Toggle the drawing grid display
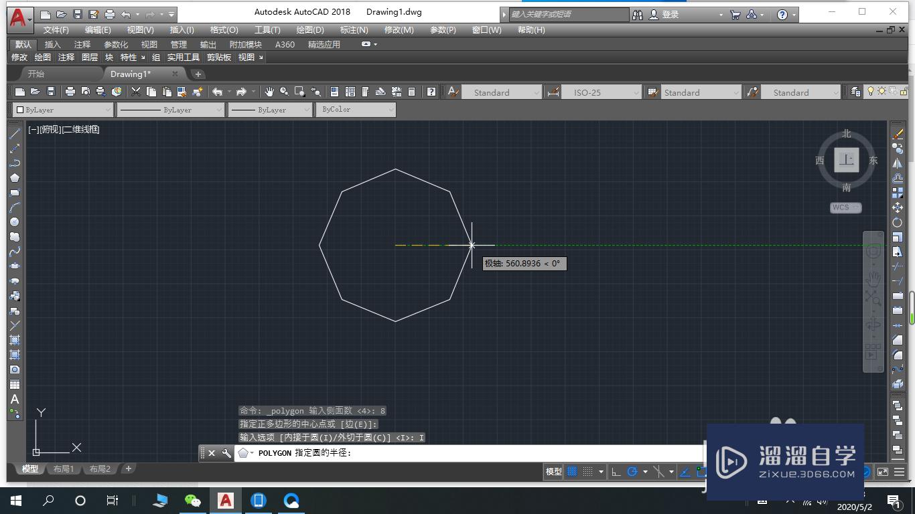The image size is (915, 514). point(571,472)
